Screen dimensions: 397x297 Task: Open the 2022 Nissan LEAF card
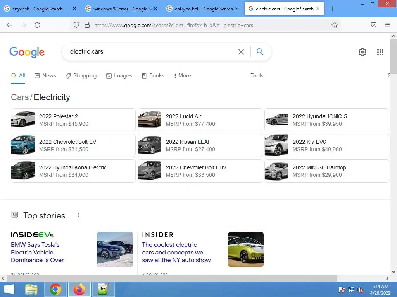tap(200, 145)
